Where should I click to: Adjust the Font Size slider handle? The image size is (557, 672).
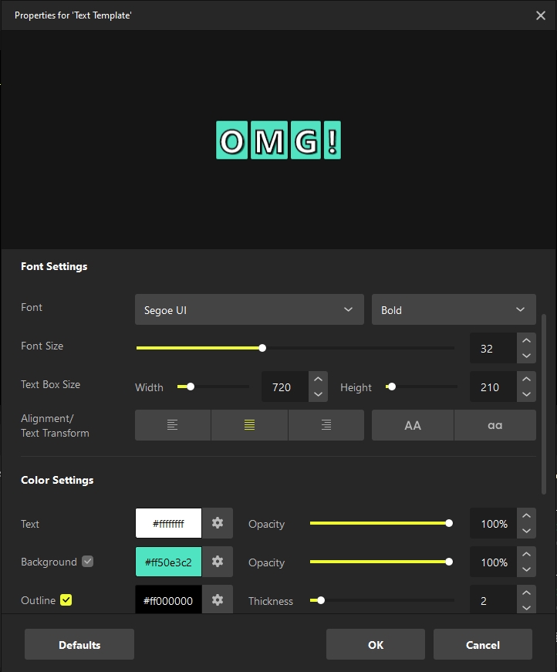point(262,348)
